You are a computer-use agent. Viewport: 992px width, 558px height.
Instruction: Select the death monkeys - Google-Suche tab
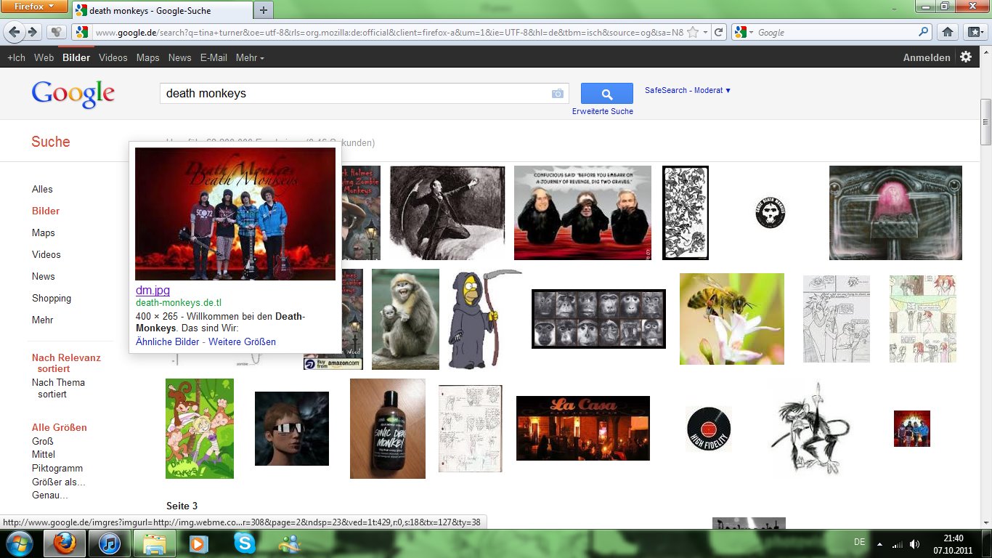click(161, 10)
